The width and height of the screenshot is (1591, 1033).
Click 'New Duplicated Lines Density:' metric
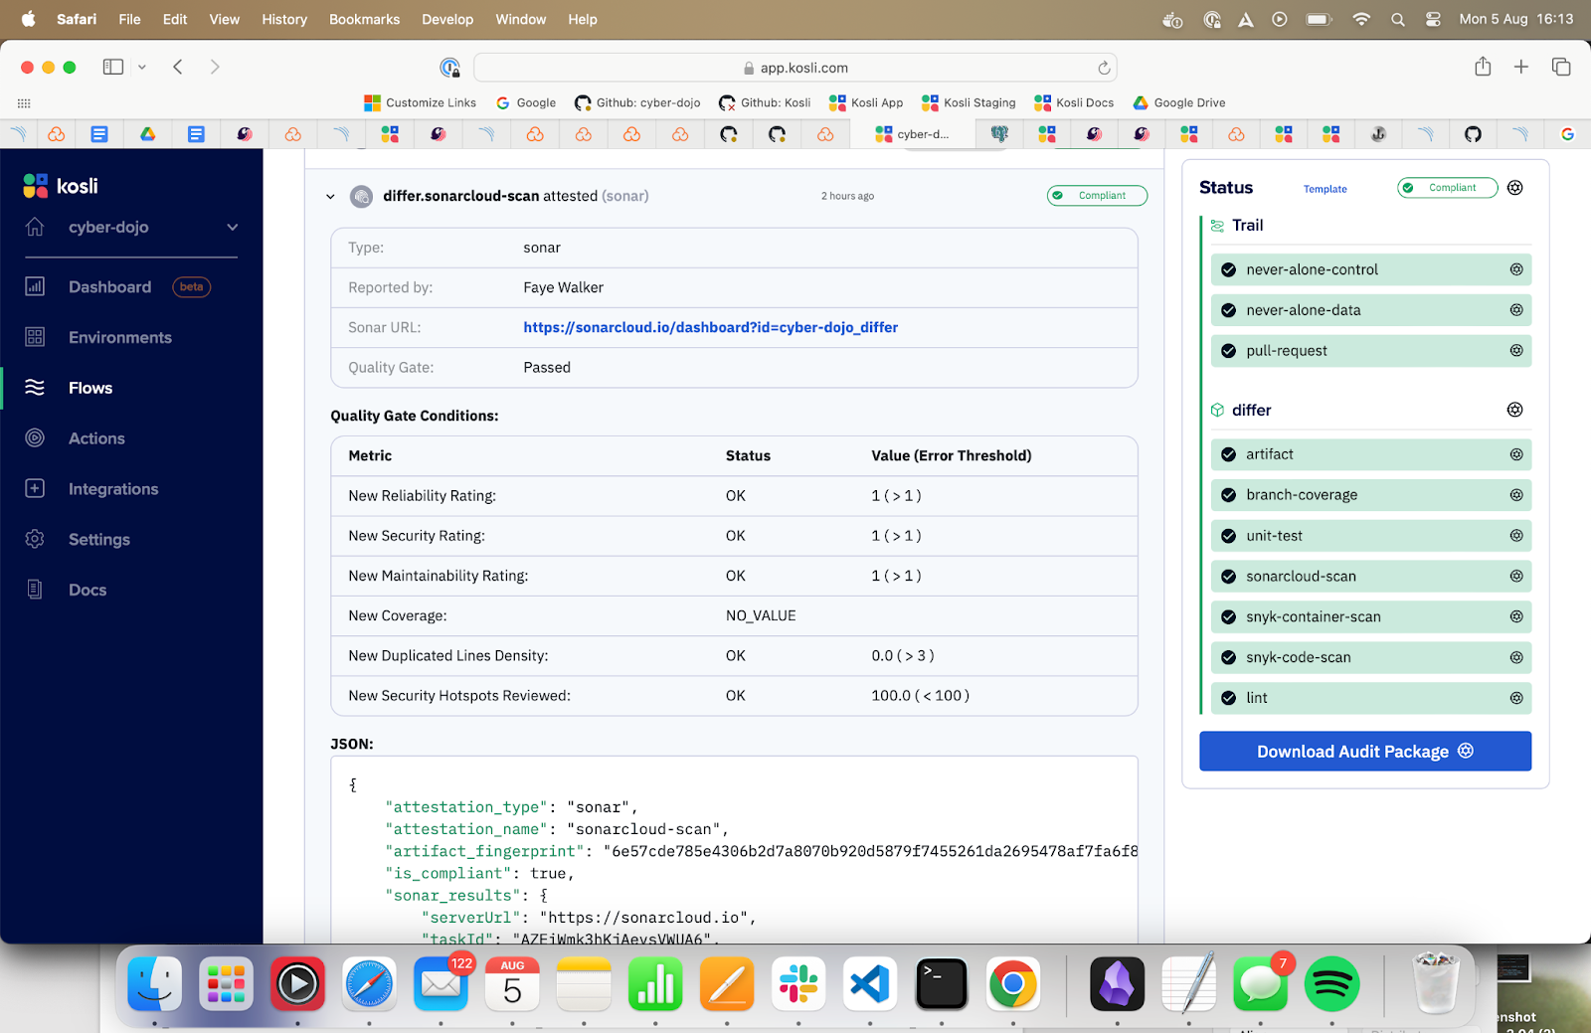pyautogui.click(x=447, y=655)
